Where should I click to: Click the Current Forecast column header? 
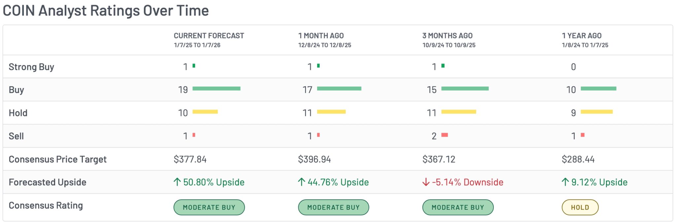tap(209, 36)
